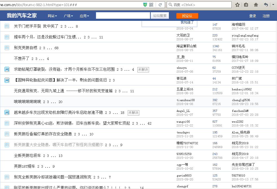Bookmark this page with the star icon

pyautogui.click(x=237, y=5)
